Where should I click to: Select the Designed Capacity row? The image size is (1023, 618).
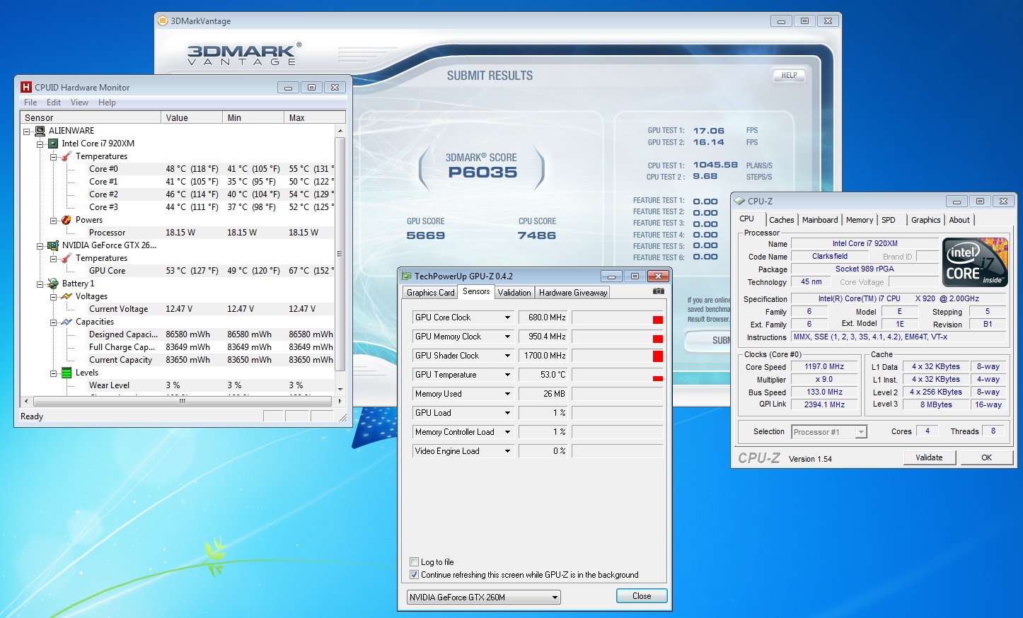(177, 334)
